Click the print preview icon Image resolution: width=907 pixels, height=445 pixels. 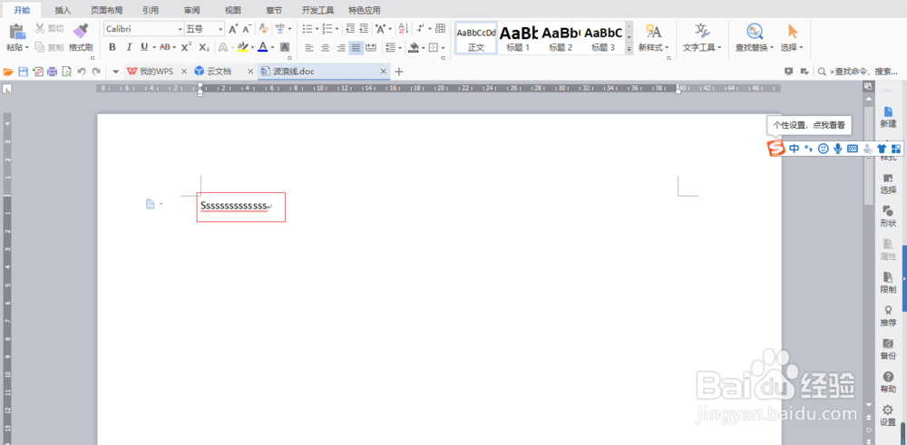66,72
